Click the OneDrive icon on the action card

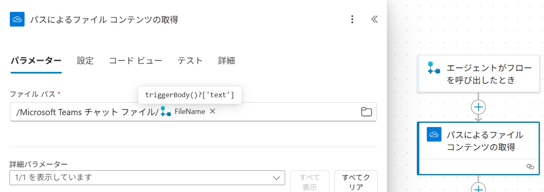click(x=434, y=134)
